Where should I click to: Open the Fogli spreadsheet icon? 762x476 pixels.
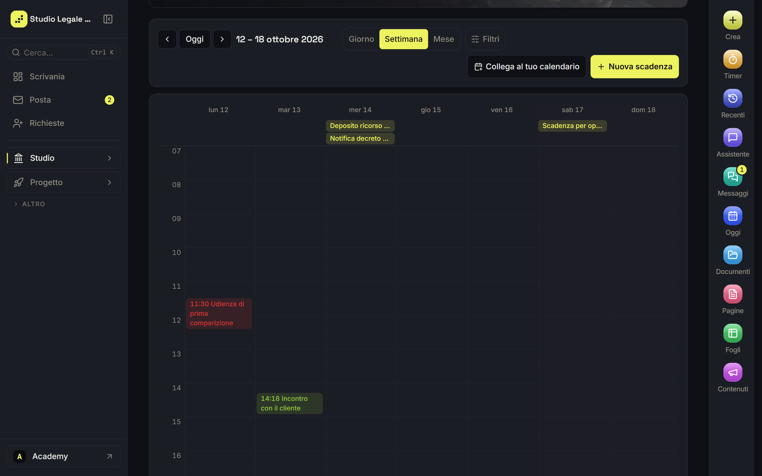click(733, 333)
